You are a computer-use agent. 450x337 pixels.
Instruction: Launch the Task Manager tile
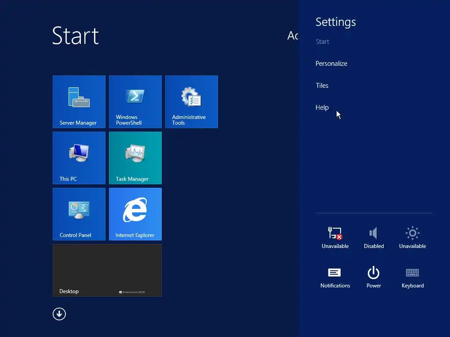pos(135,158)
